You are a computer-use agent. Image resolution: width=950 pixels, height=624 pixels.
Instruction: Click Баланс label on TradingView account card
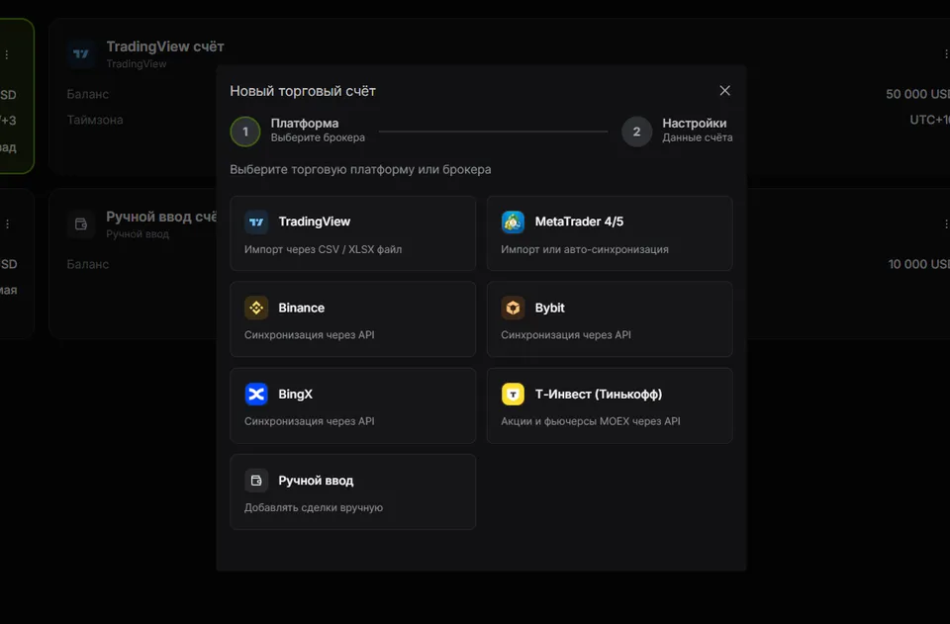click(88, 94)
